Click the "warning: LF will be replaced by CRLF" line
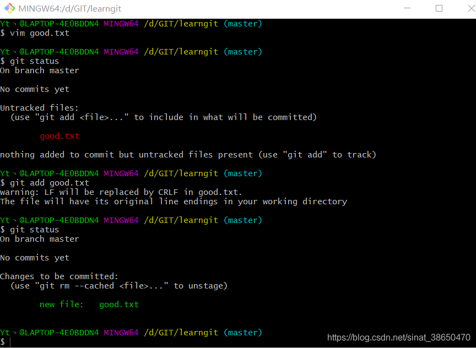 pyautogui.click(x=121, y=192)
